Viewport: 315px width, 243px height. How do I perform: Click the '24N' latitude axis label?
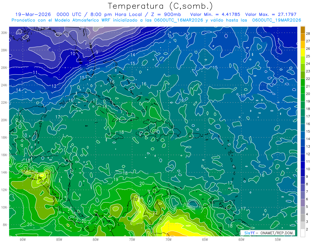[4, 85]
